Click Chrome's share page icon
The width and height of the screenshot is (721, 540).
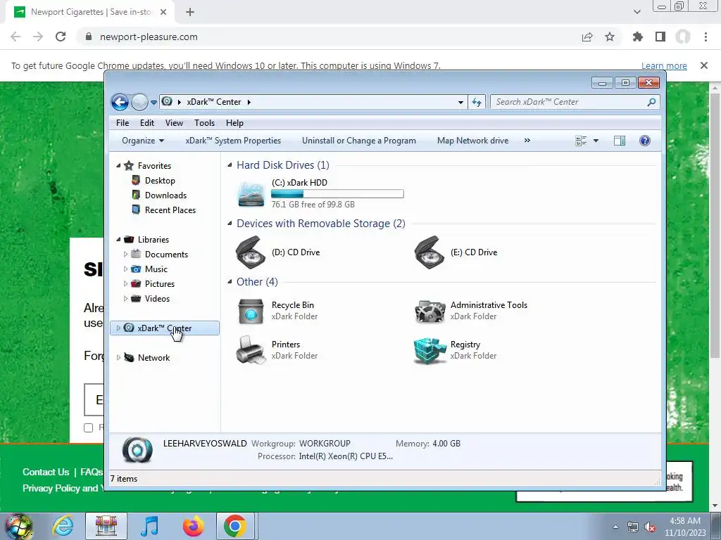click(x=587, y=37)
